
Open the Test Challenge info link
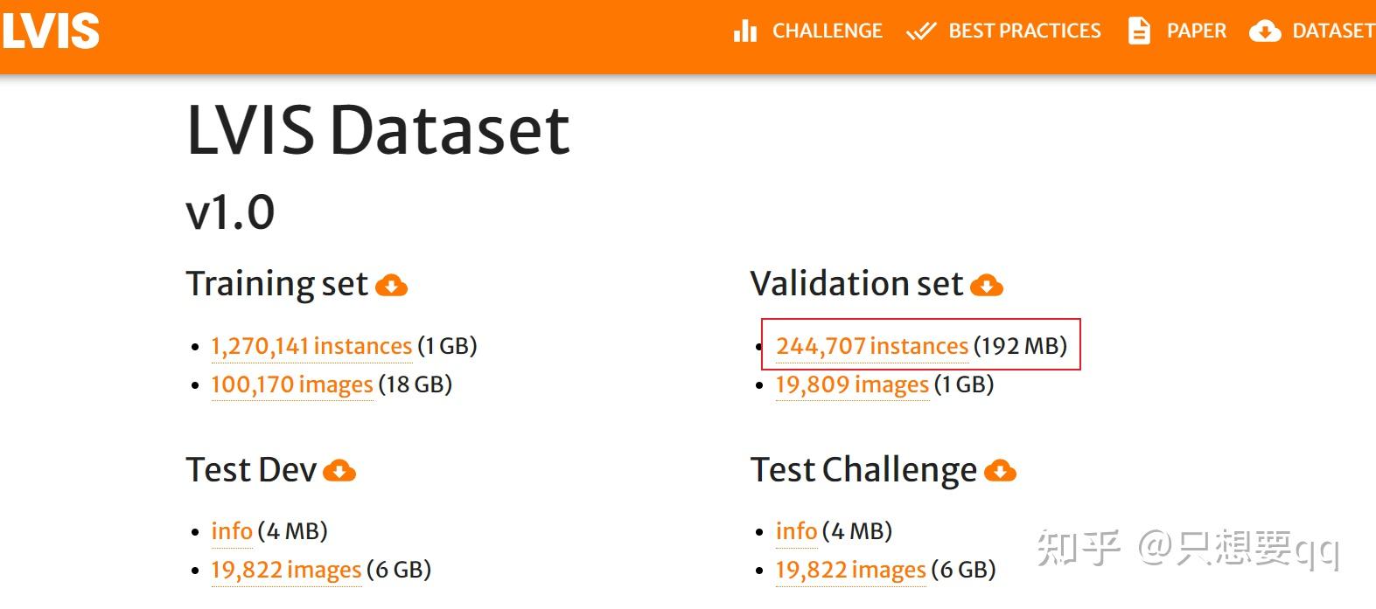tap(796, 531)
